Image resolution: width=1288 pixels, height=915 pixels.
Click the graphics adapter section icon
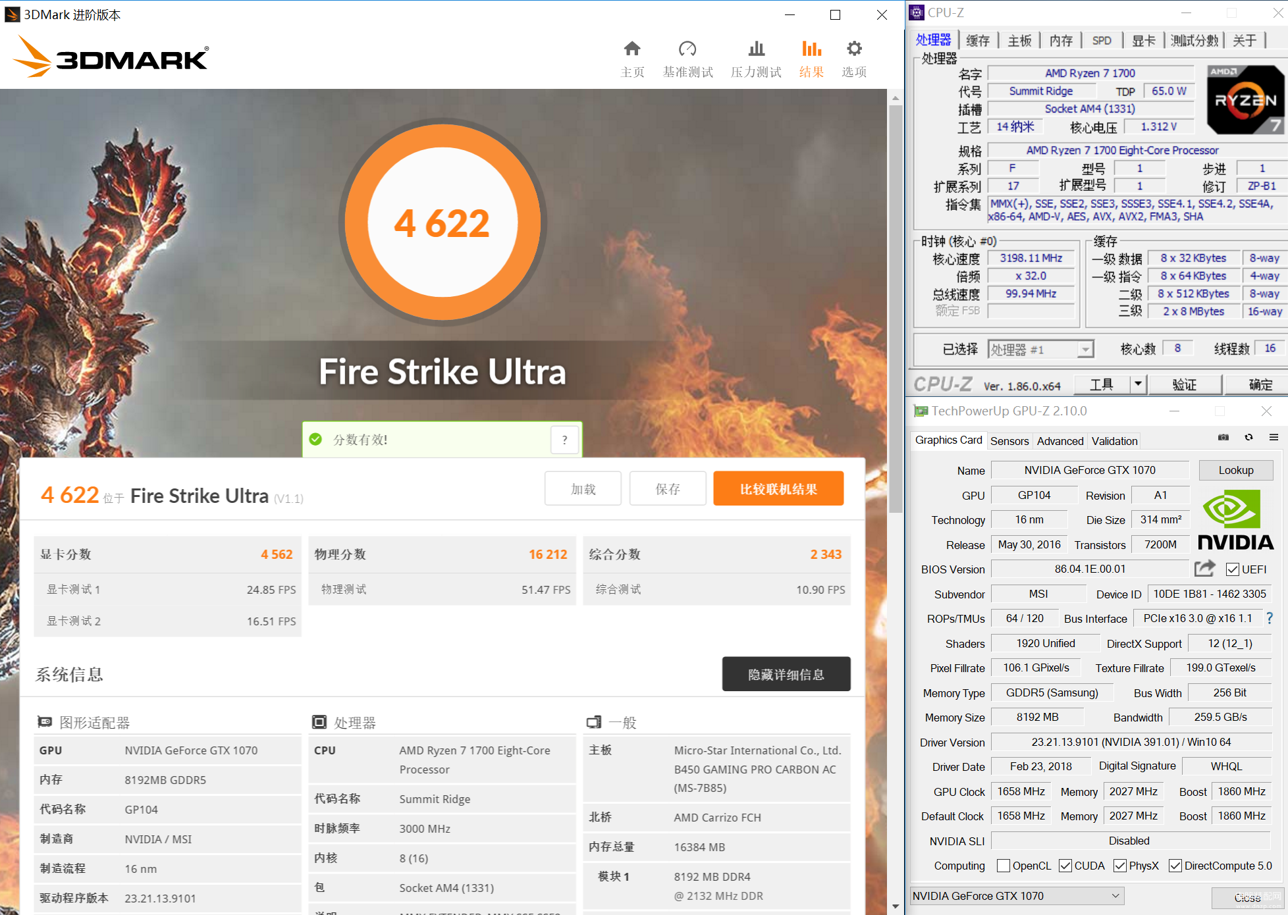pos(44,722)
